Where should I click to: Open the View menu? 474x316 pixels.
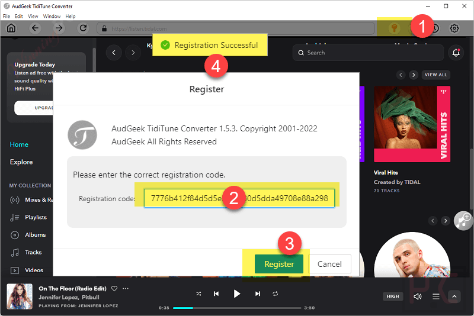coord(33,17)
